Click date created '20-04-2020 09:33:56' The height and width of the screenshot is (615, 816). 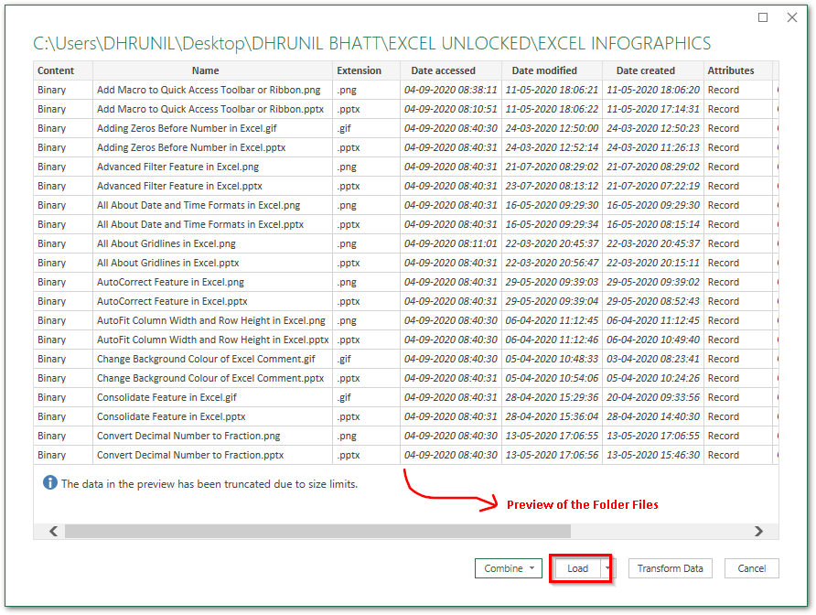653,397
